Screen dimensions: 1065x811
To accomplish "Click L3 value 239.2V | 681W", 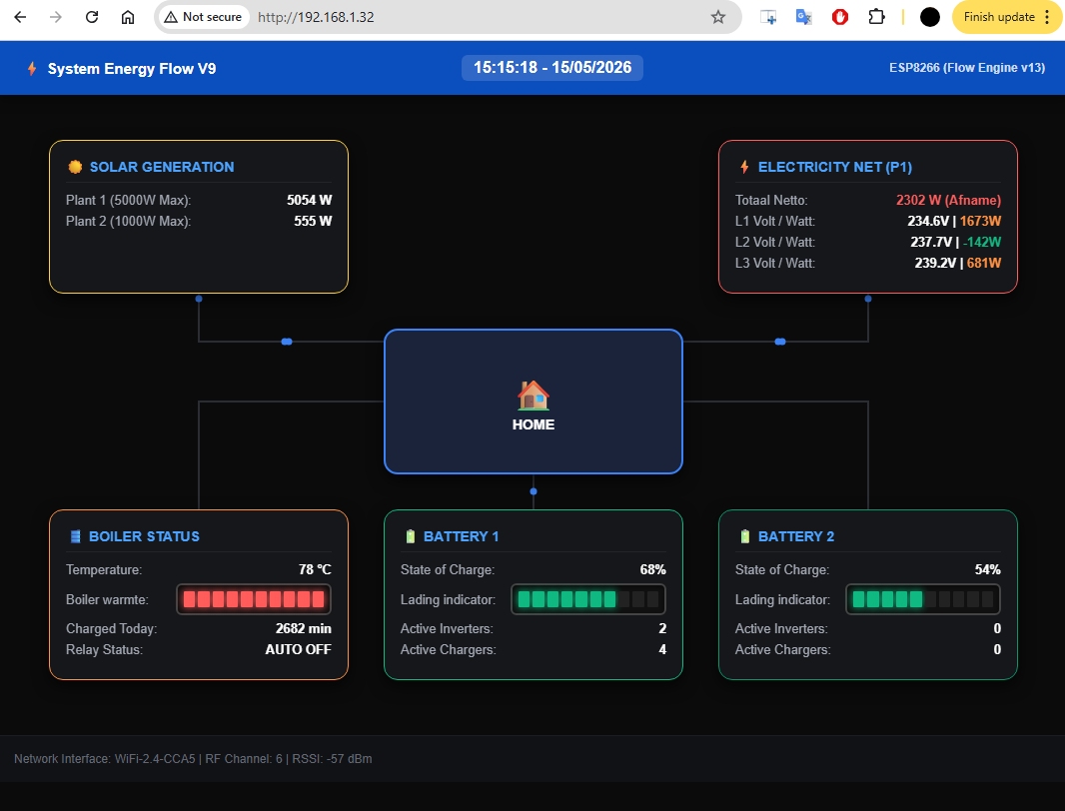I will tap(958, 263).
